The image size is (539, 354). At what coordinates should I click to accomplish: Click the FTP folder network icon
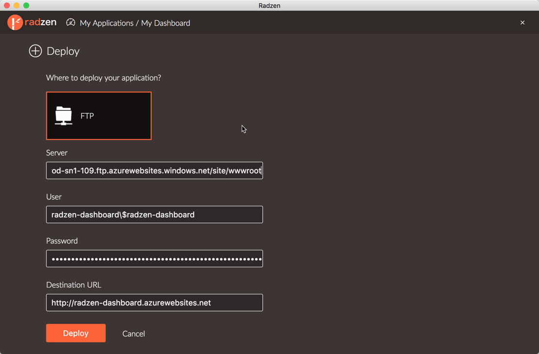(63, 115)
